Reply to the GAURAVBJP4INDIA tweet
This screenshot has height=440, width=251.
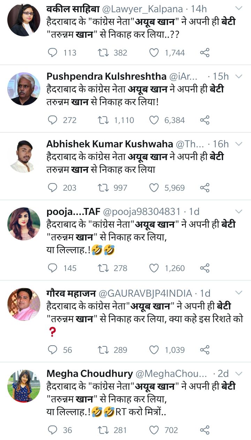tap(52, 350)
